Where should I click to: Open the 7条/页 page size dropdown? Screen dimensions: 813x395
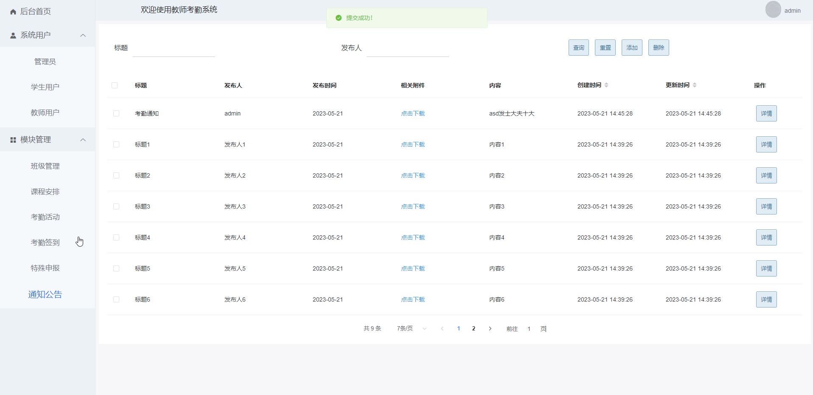pos(411,329)
